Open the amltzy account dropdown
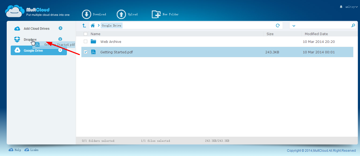Image resolution: width=360 pixels, height=156 pixels. pyautogui.click(x=351, y=7)
